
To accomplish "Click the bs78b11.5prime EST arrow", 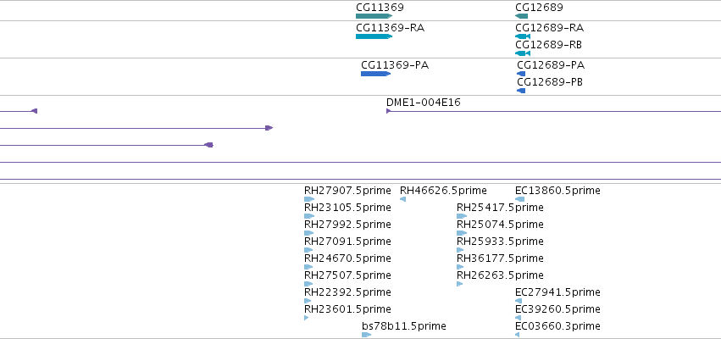I will pos(367,335).
